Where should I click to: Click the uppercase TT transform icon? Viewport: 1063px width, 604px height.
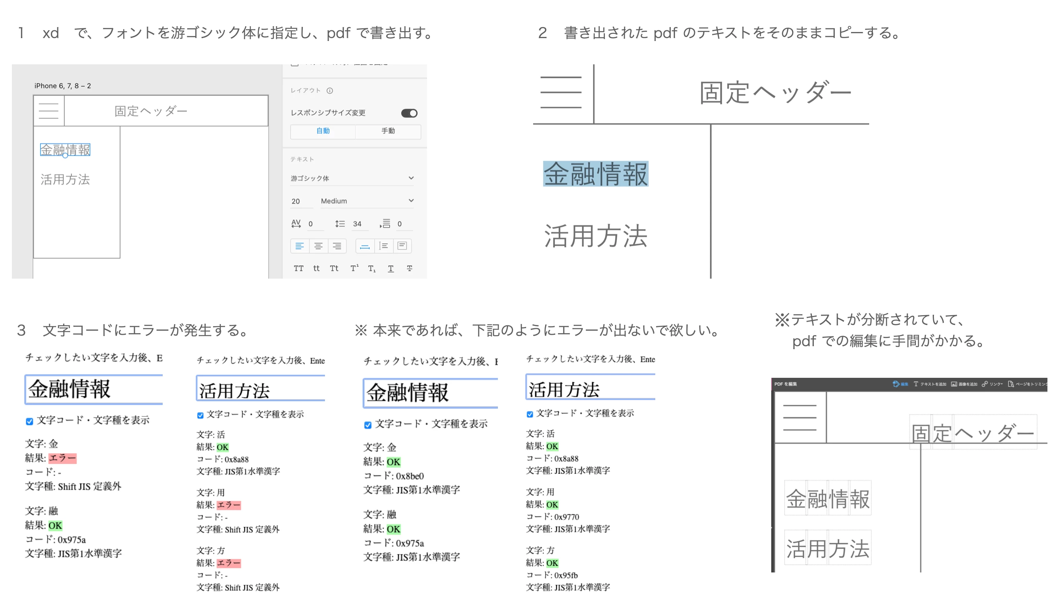click(x=298, y=268)
